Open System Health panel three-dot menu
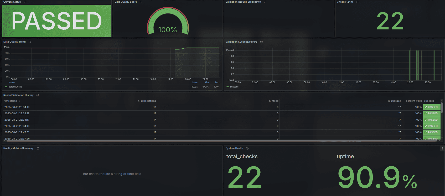Screen dimensions: 445x196 coord(442,148)
